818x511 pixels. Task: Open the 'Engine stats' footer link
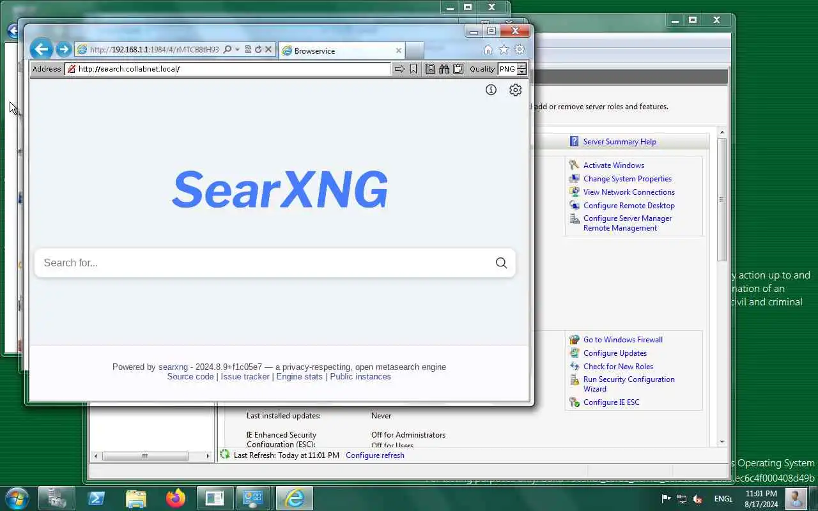tap(300, 377)
